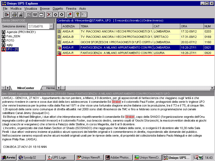Click document icon of row 0203

(x=59, y=31)
